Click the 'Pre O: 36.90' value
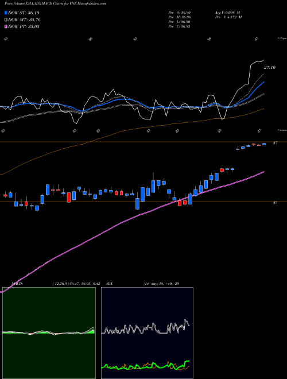This screenshot has height=379, width=287. click(179, 13)
